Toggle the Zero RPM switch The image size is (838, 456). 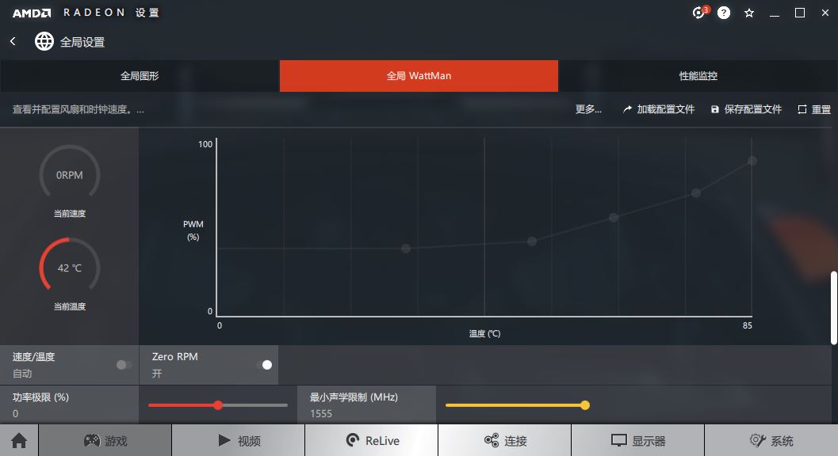click(264, 365)
